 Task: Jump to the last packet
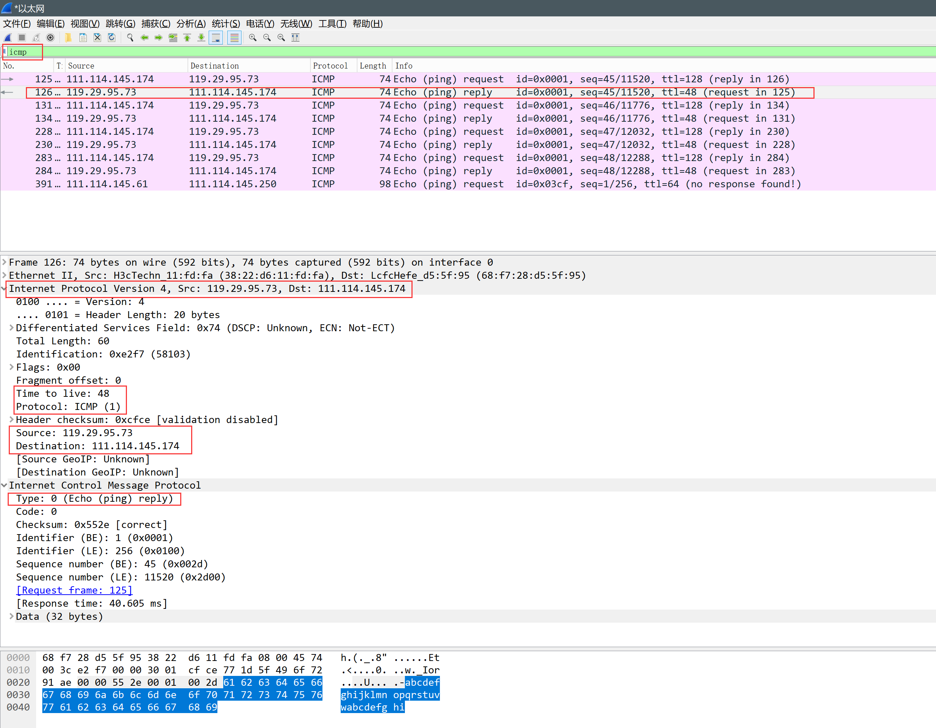coord(201,38)
